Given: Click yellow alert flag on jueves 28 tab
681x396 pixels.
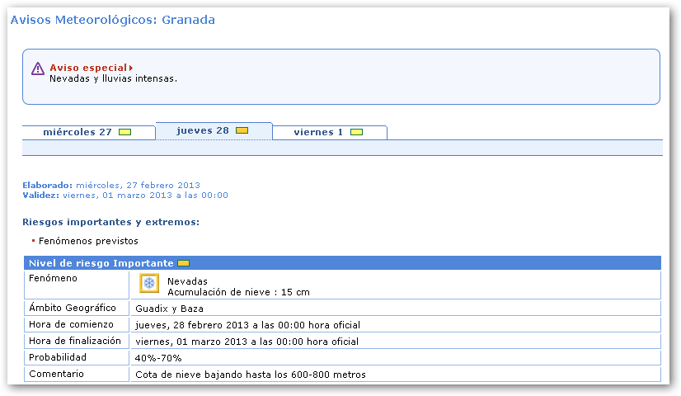Looking at the screenshot, I should 242,130.
